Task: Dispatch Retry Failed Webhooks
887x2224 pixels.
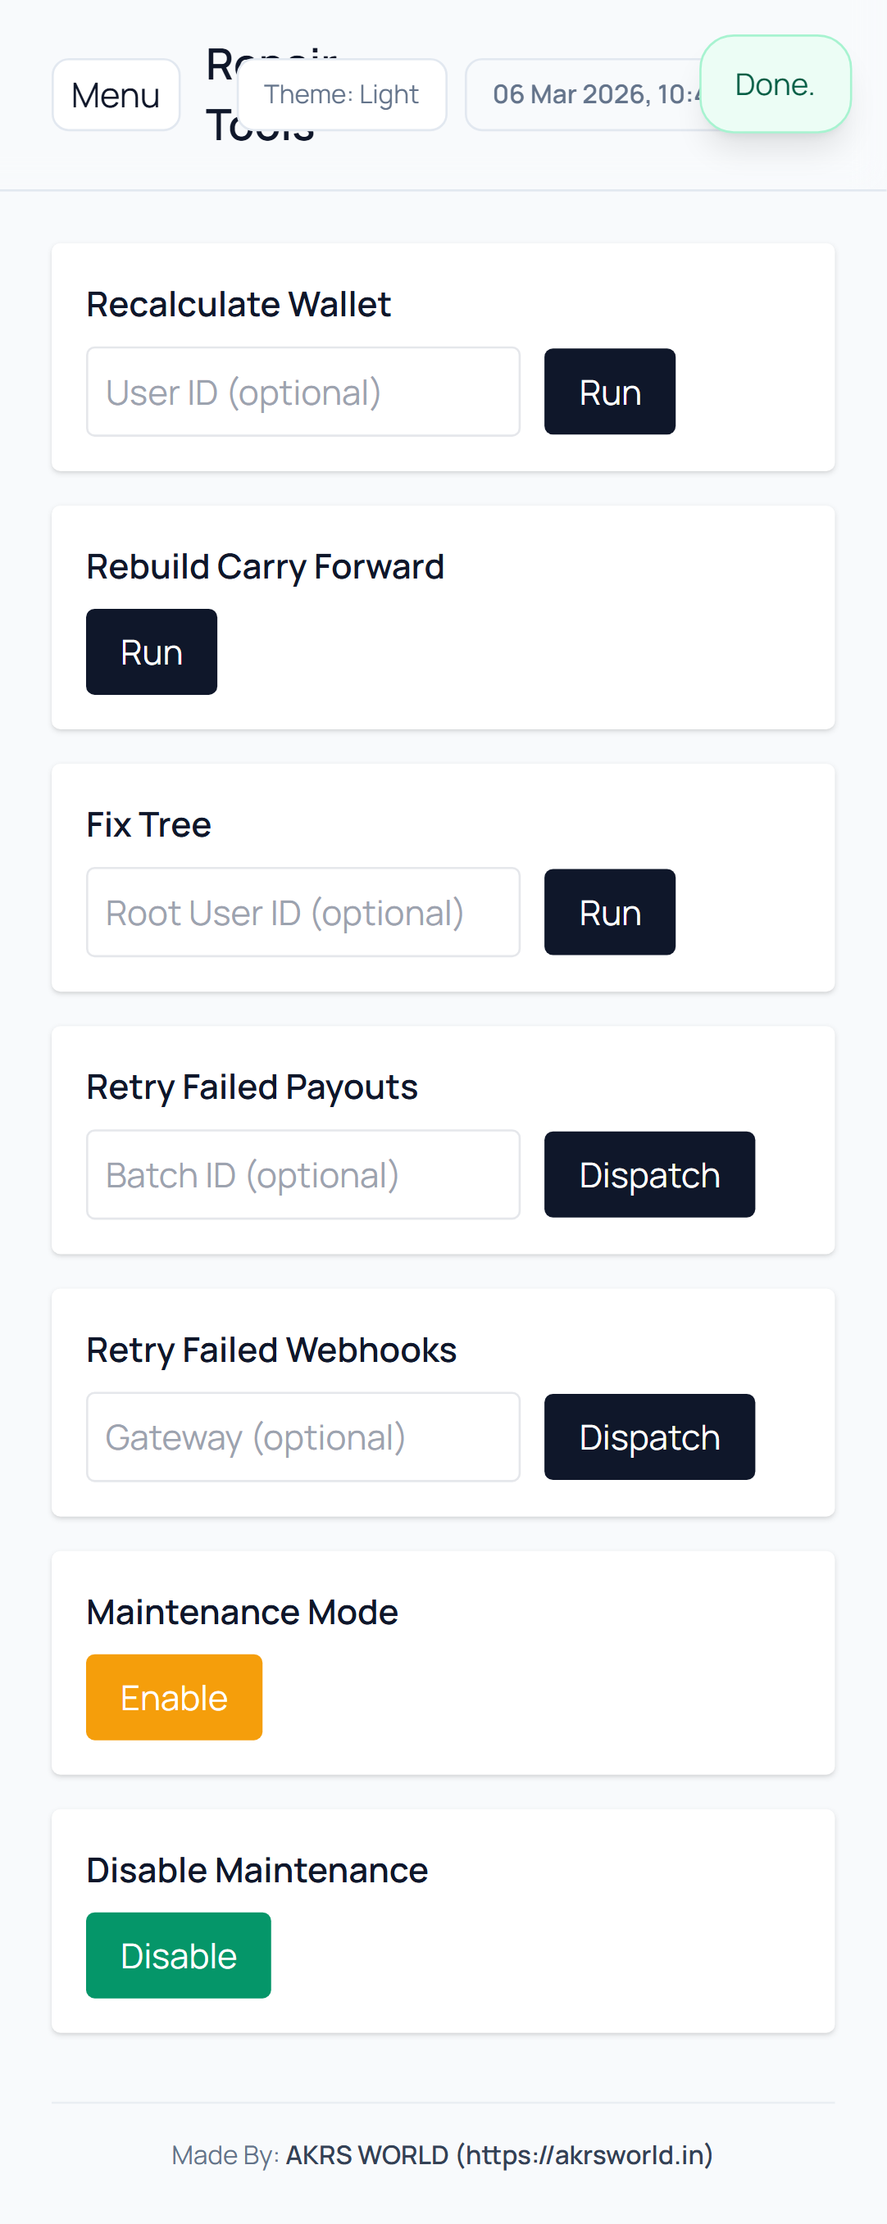Action: (648, 1437)
